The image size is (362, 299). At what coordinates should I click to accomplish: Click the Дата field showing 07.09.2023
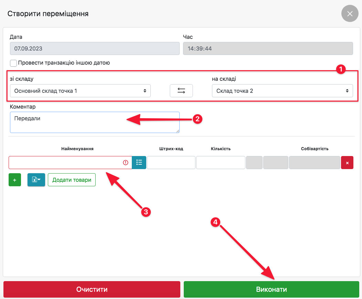(x=95, y=48)
